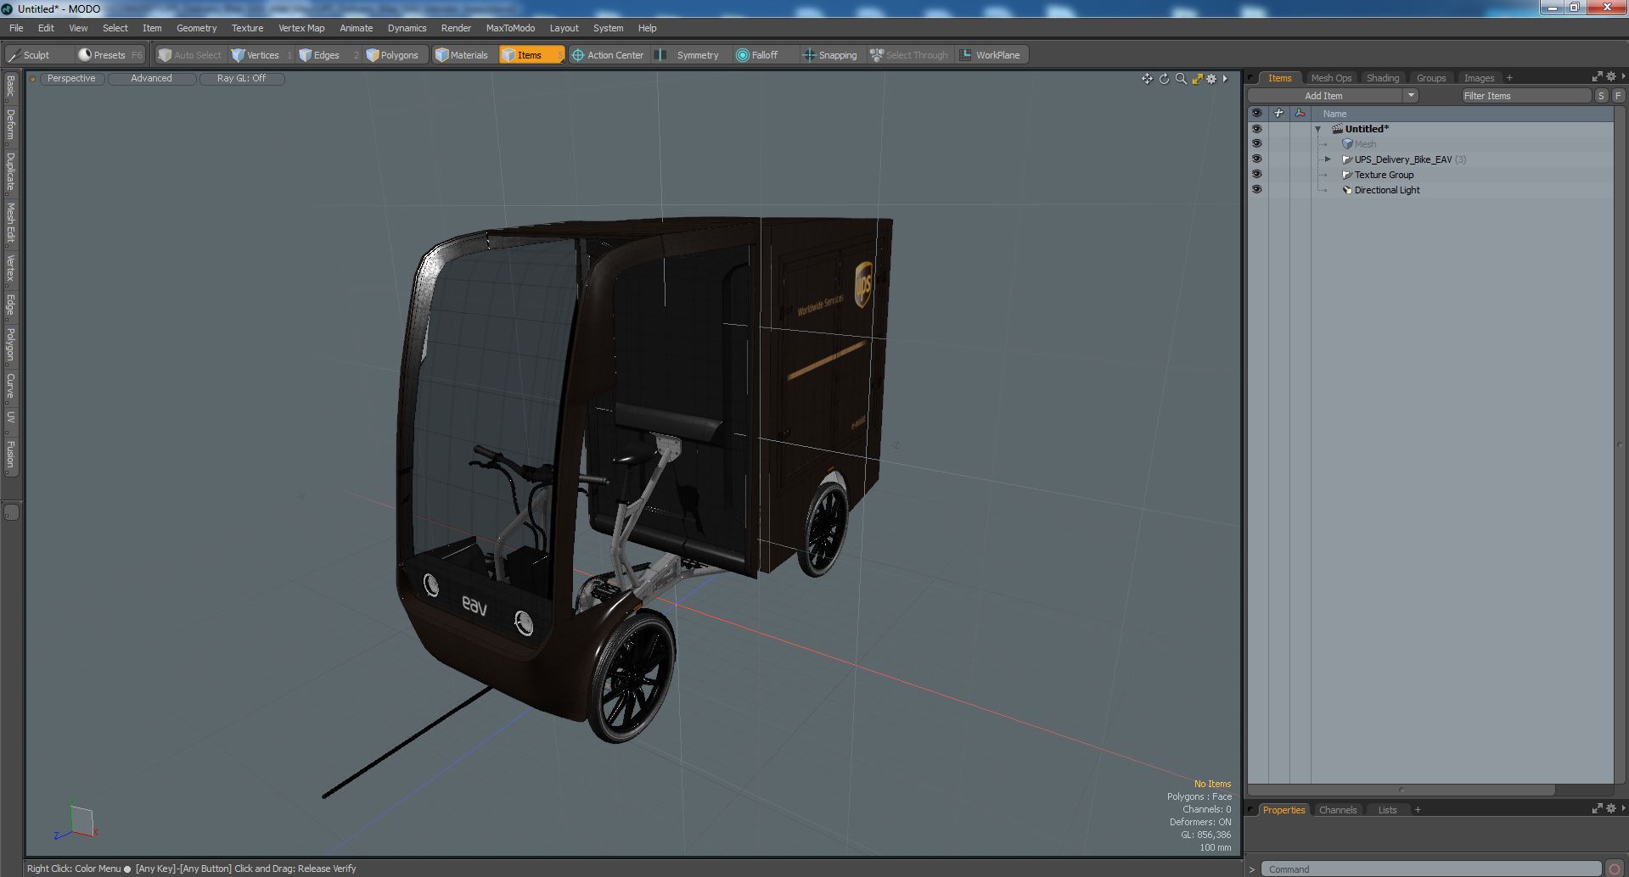Click the lock column header icon
Screen dimensions: 1629x877
pyautogui.click(x=1278, y=114)
